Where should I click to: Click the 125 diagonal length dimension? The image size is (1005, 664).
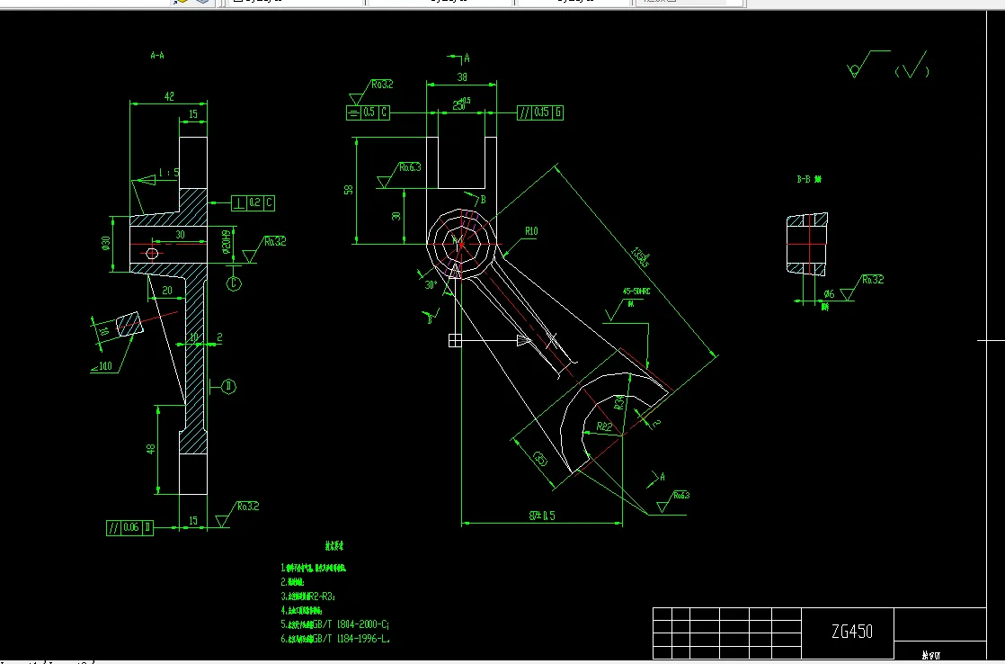tap(640, 258)
